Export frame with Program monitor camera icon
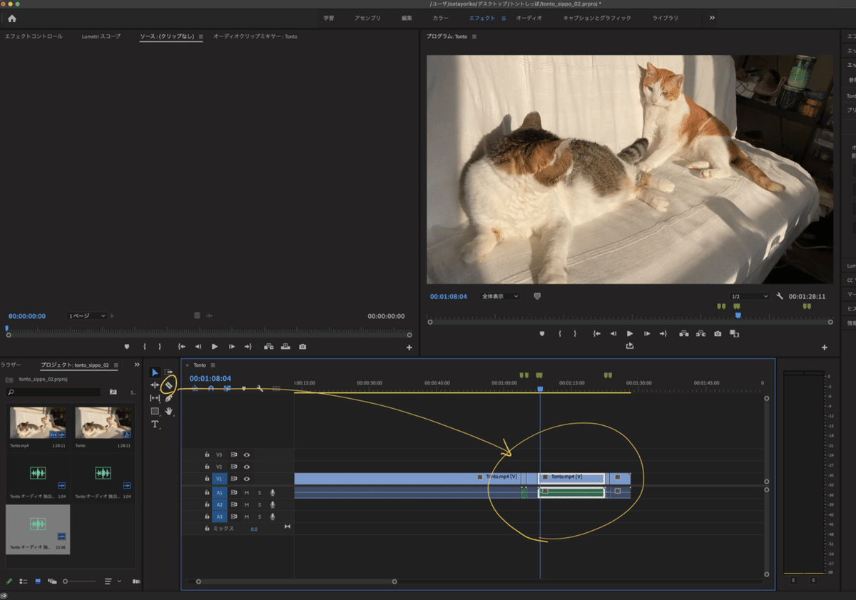 [x=718, y=333]
